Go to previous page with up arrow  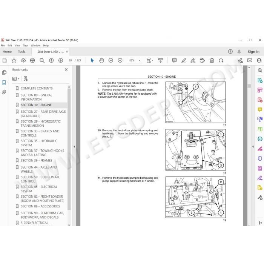coord(51,60)
